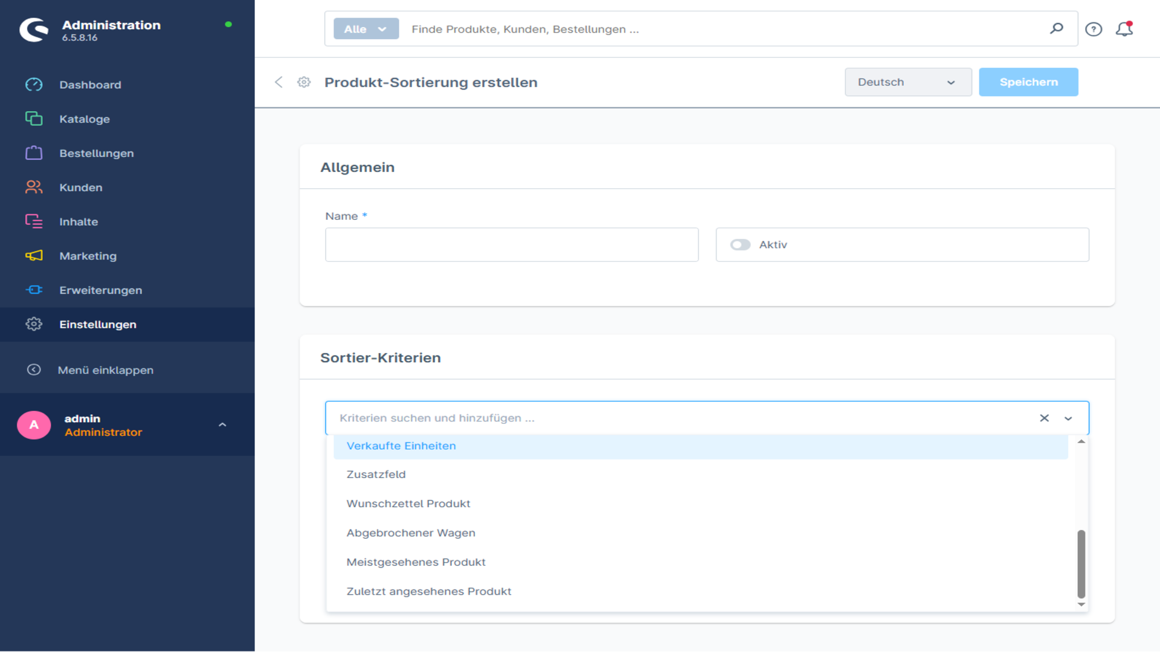
Task: Click the Menü einklappen collapse arrow icon
Action: tap(34, 369)
